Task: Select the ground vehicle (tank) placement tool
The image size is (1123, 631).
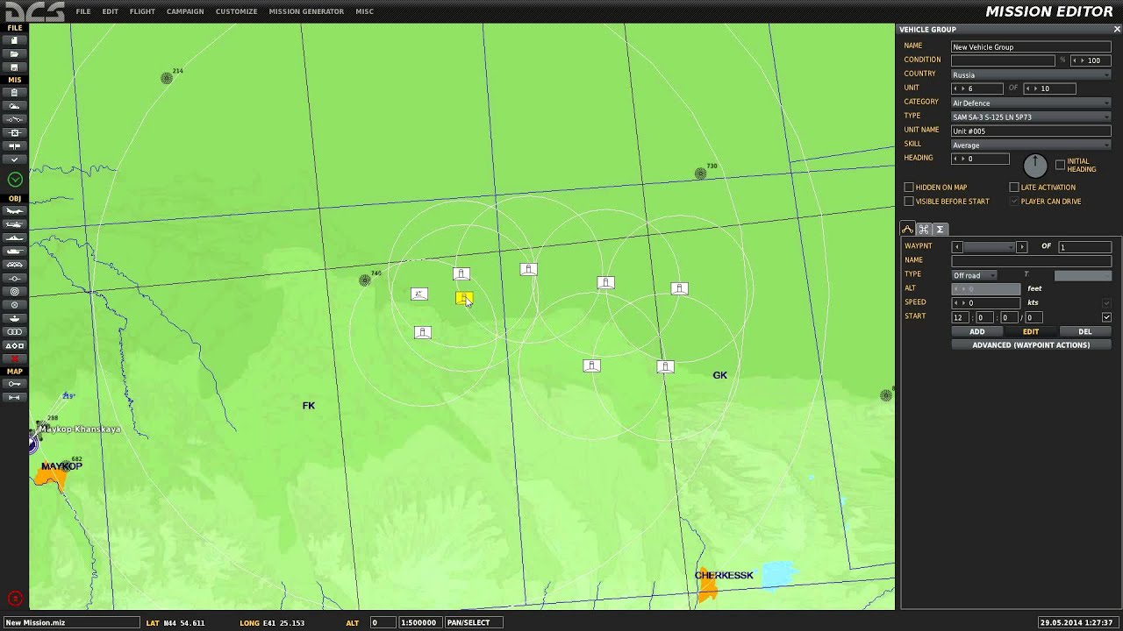Action: pos(14,251)
